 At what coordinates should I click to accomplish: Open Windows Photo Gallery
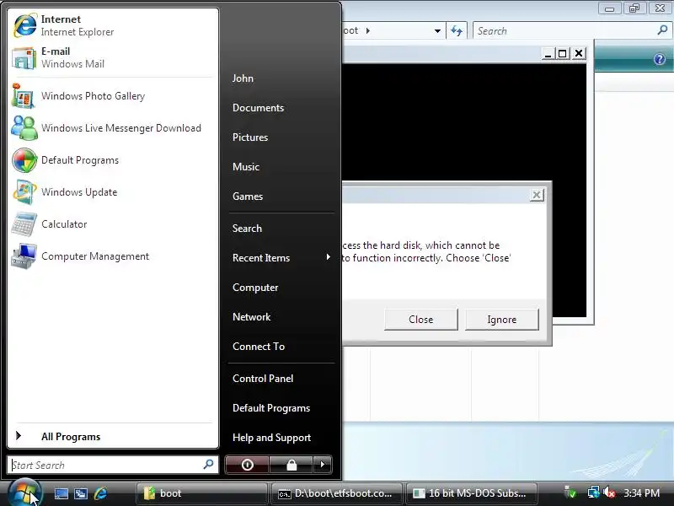(x=113, y=96)
